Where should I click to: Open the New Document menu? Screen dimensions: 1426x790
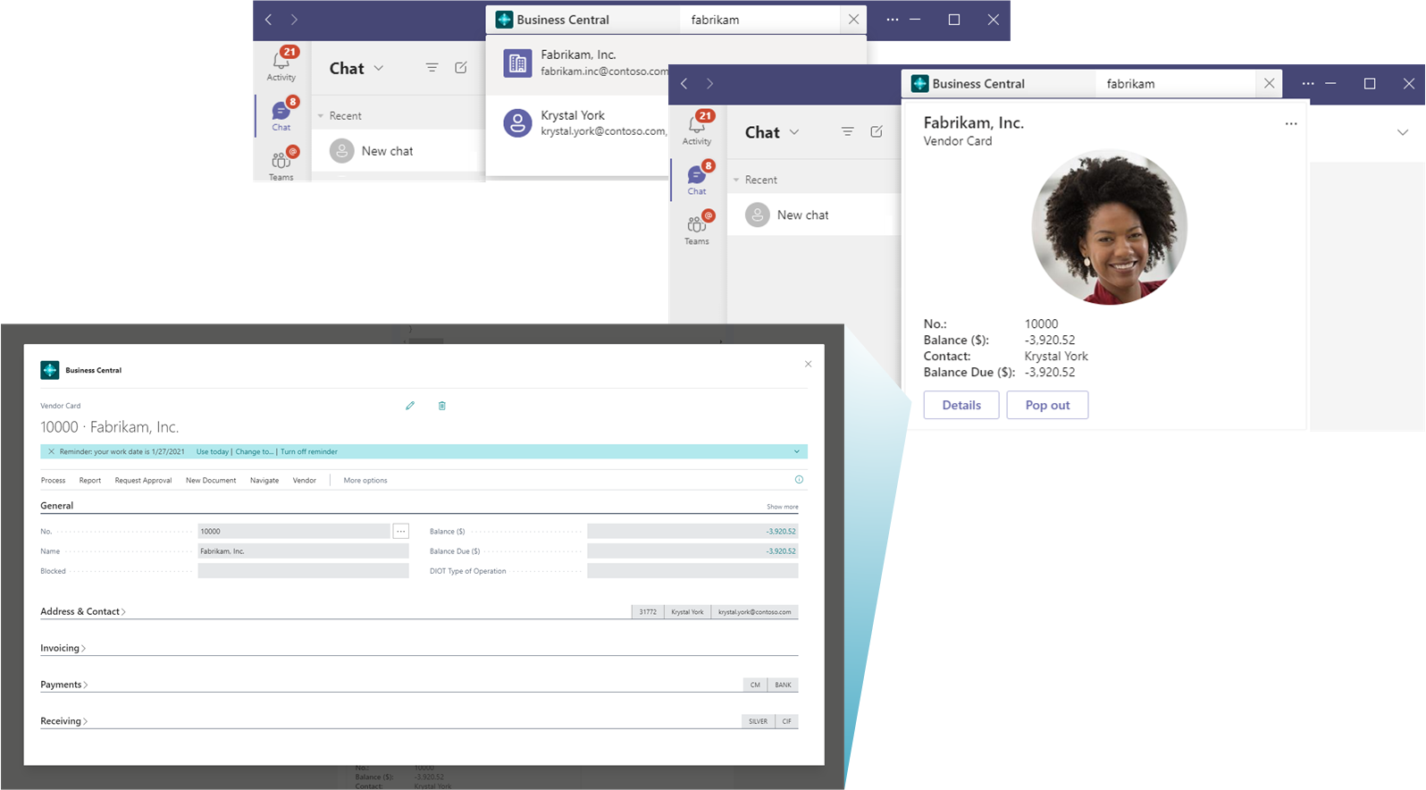(x=211, y=480)
